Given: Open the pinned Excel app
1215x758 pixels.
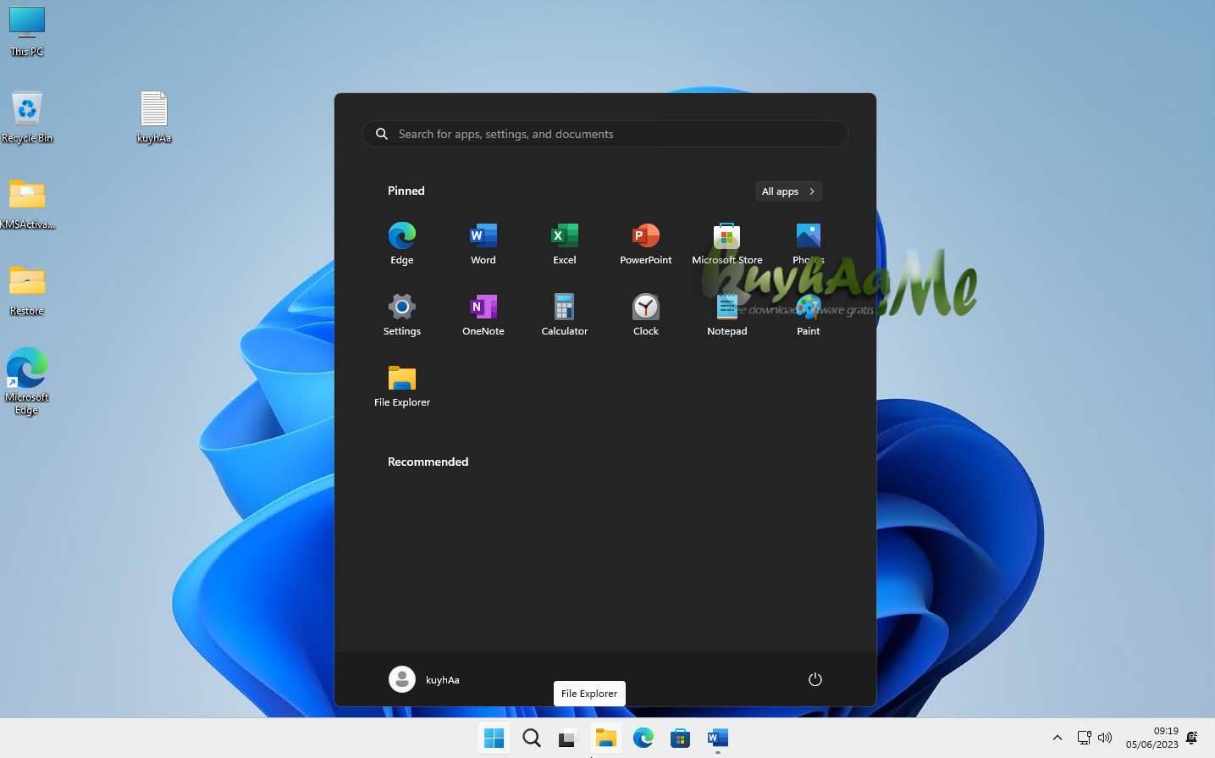Looking at the screenshot, I should point(565,243).
